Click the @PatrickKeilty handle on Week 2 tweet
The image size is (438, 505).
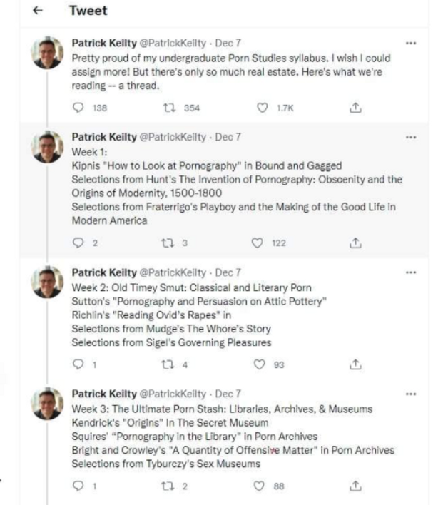click(174, 272)
